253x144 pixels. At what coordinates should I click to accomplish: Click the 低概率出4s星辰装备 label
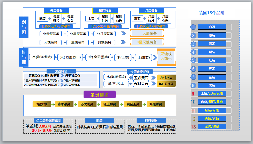tap(105, 26)
